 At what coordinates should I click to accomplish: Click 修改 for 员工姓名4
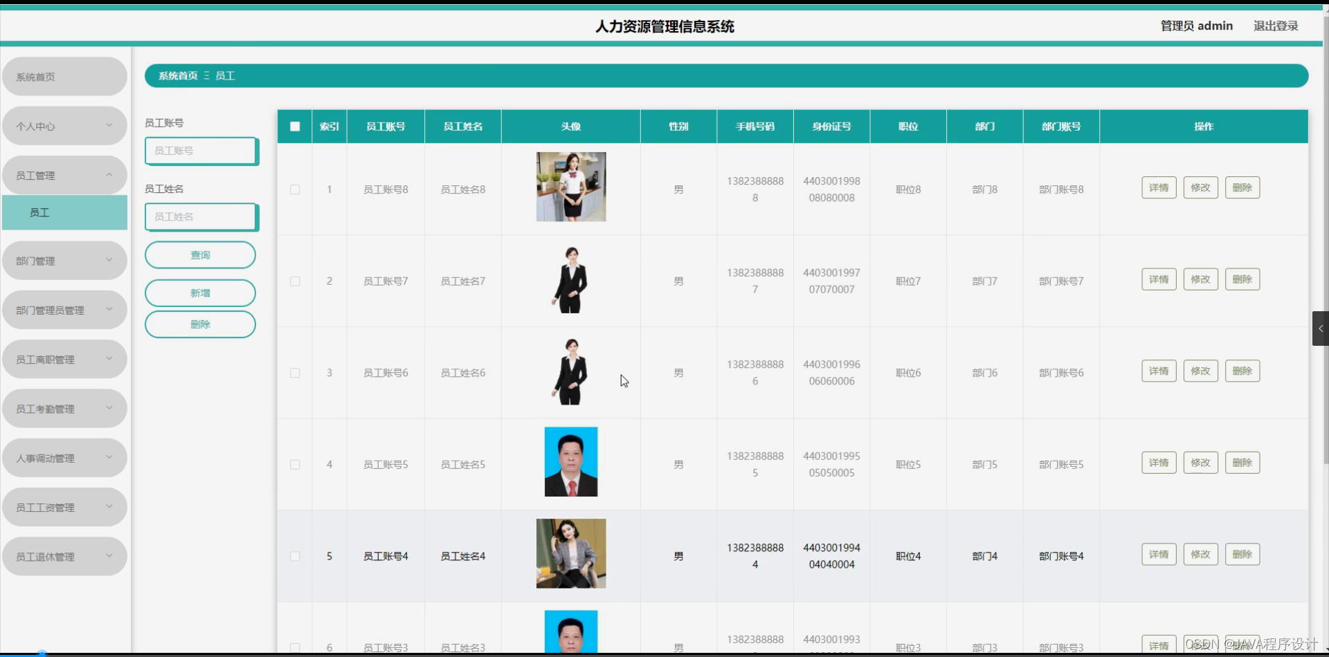1200,554
